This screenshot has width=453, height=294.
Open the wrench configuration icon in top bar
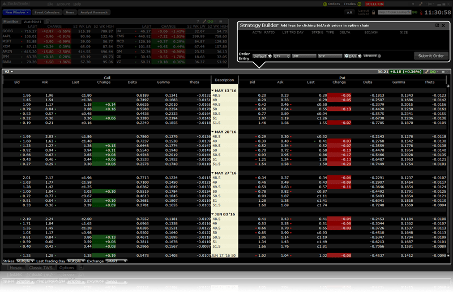point(421,4)
